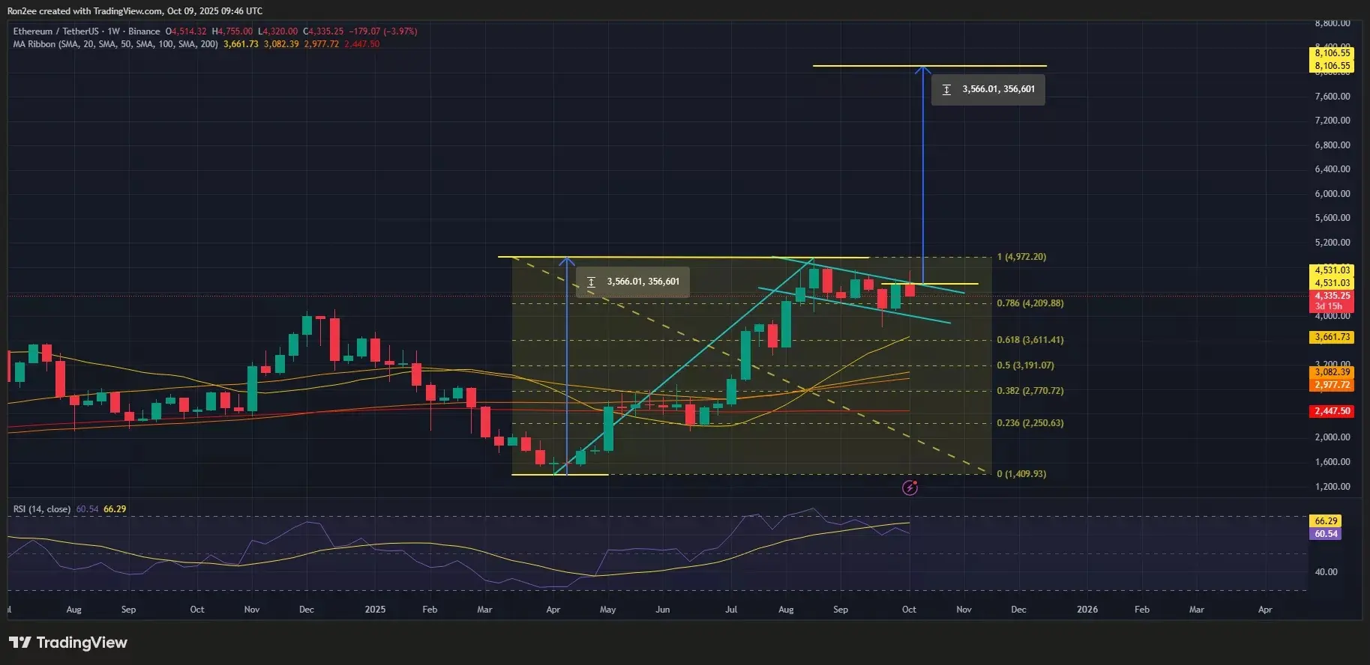1370x665 pixels.
Task: Click the May label on the time axis
Action: point(608,610)
